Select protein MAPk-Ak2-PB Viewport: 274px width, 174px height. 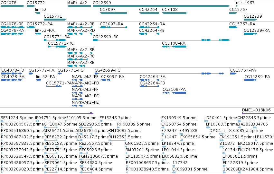pyautogui.click(x=85, y=77)
